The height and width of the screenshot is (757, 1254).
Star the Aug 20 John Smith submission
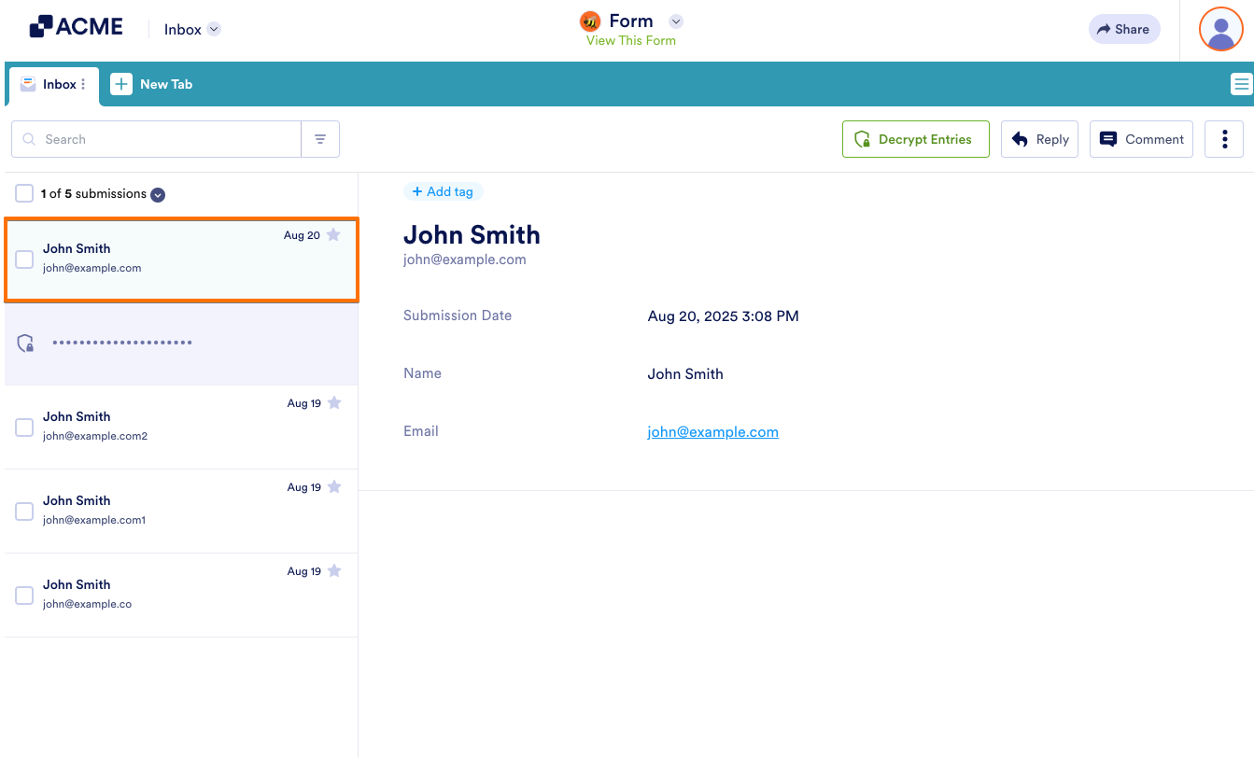click(333, 235)
